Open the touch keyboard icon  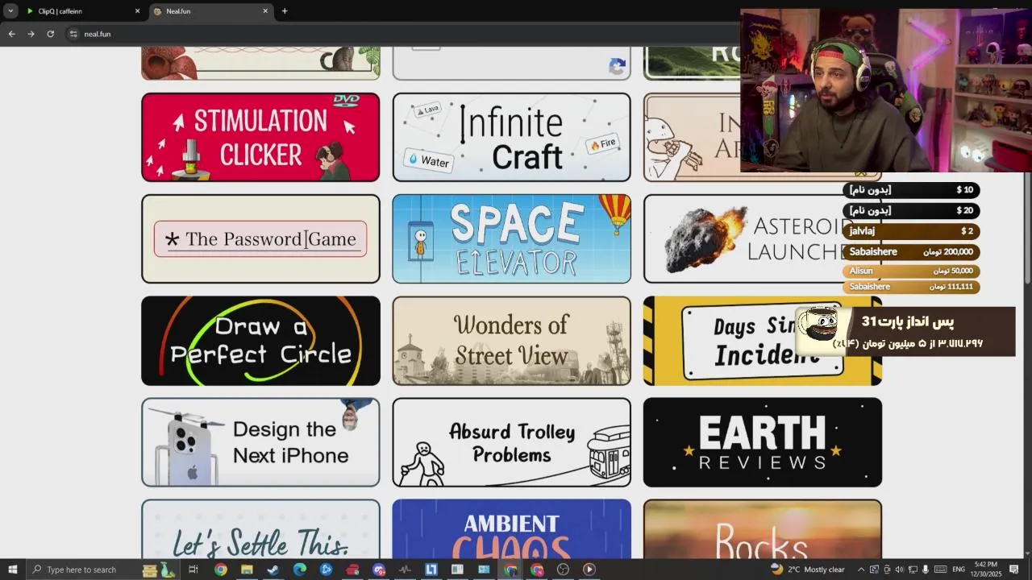940,570
